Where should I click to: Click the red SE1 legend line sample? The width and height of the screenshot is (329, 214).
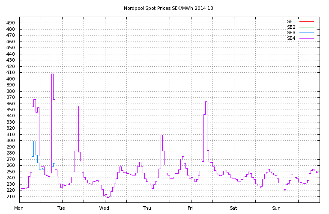[307, 21]
